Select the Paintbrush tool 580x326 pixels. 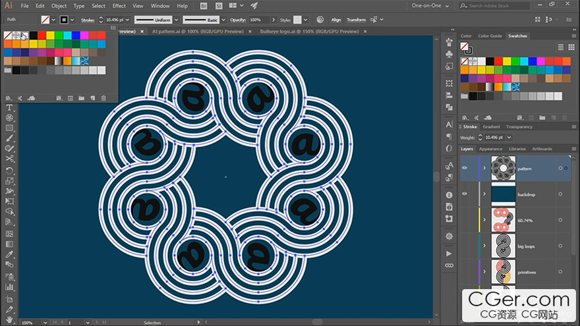pos(10,138)
